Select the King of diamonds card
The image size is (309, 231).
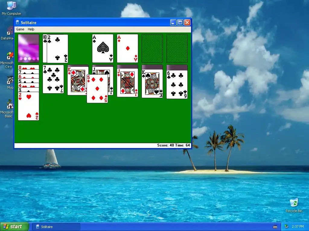(x=77, y=81)
